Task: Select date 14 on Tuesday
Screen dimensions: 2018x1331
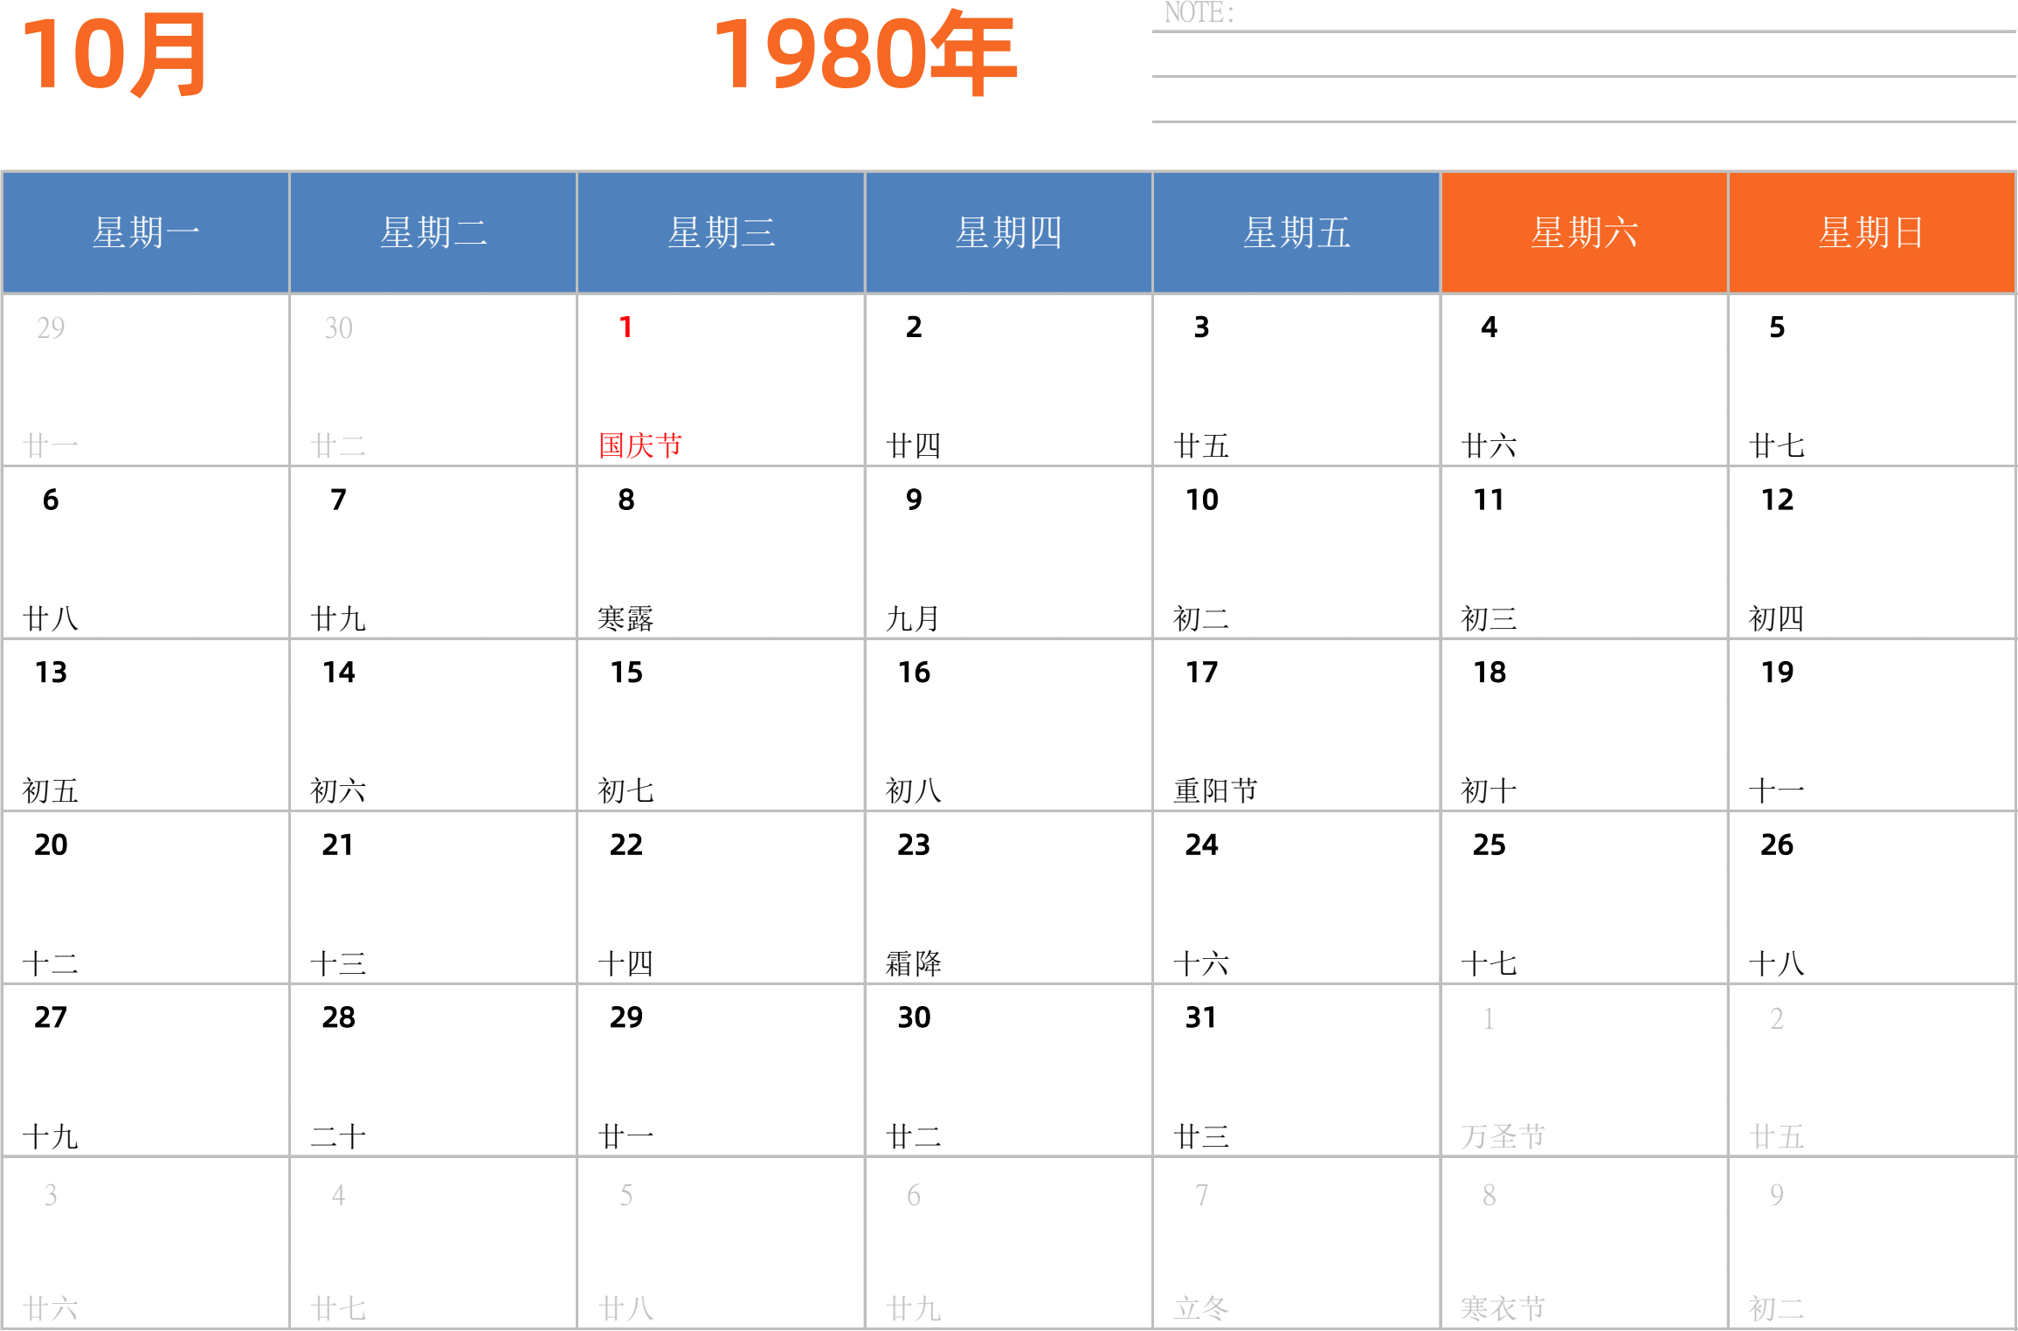Action: (x=338, y=672)
